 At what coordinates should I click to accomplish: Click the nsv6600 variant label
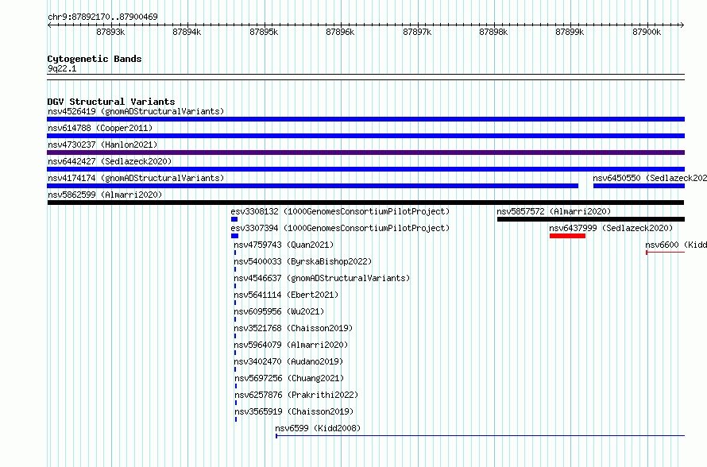[676, 245]
